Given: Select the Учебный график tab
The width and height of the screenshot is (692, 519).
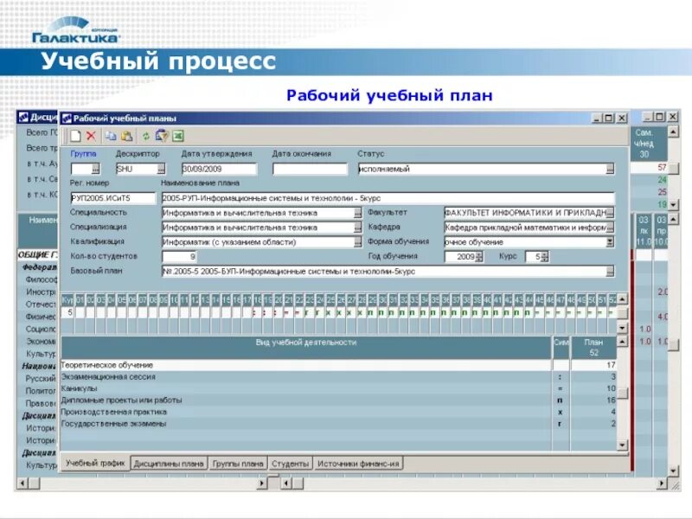Looking at the screenshot, I should pos(95,464).
